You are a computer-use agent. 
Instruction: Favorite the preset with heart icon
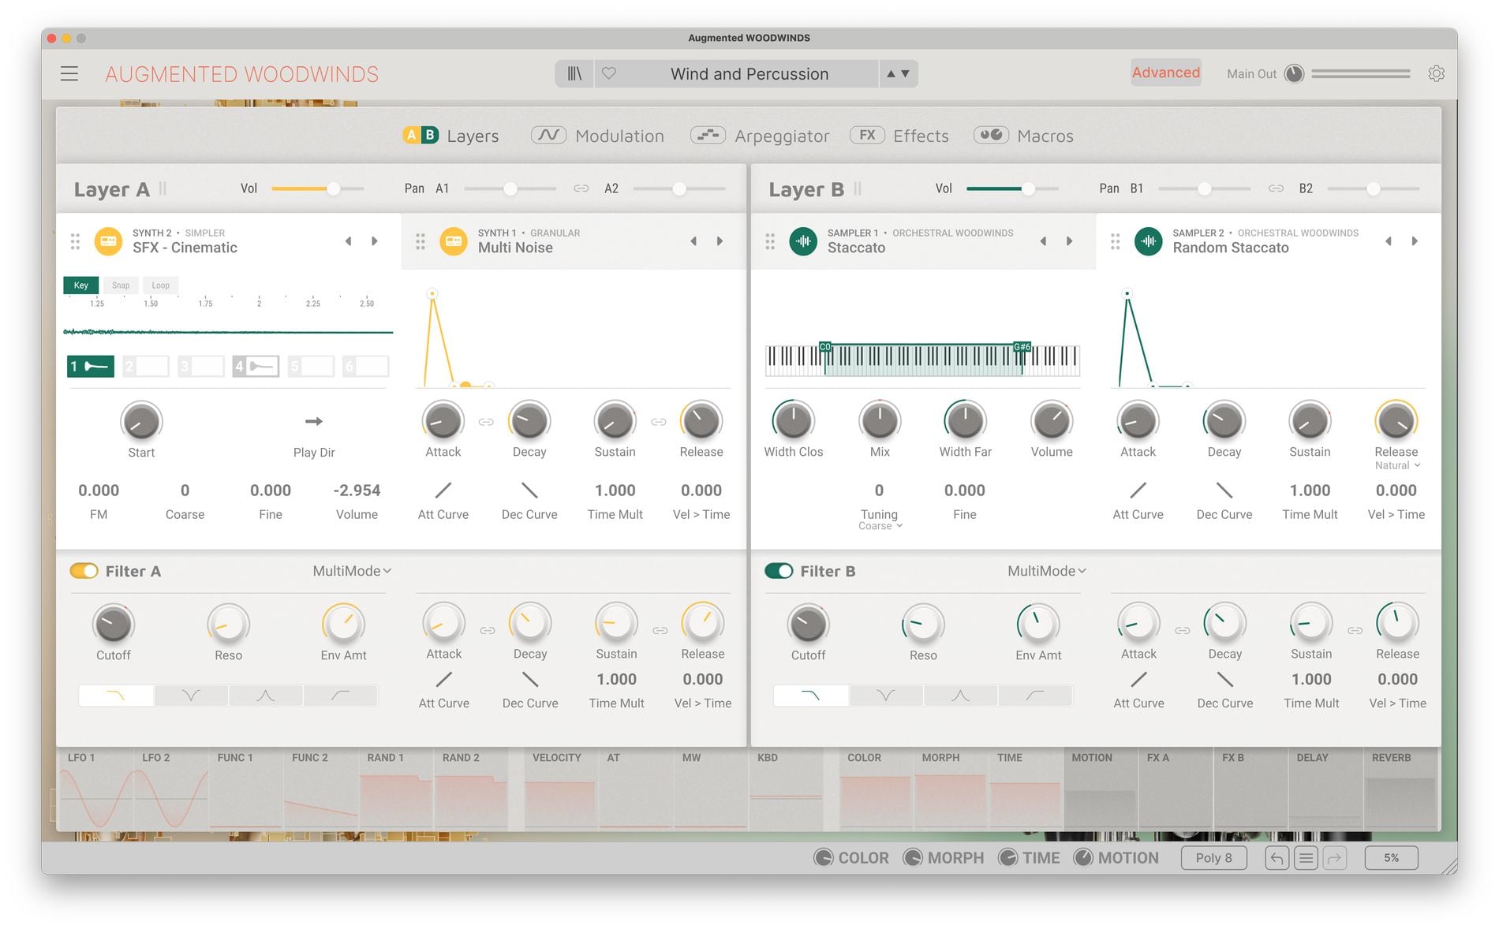point(609,73)
